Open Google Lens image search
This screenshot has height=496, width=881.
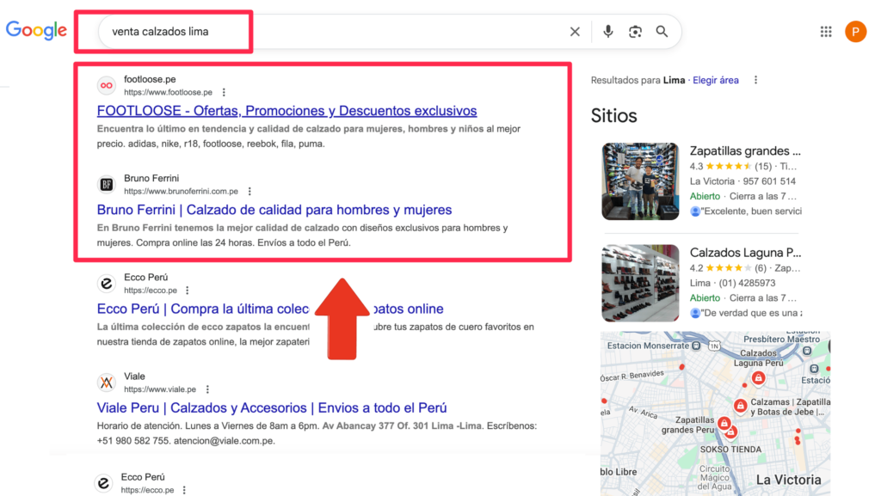[x=635, y=32]
